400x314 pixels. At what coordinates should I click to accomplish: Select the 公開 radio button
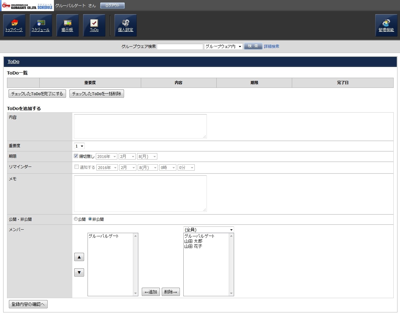pos(76,219)
